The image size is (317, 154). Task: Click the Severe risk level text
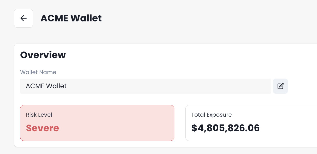43,128
